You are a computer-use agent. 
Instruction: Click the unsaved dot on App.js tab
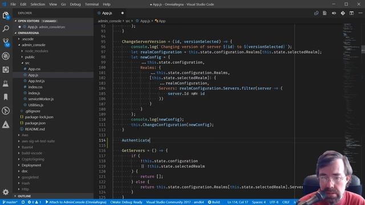coord(123,13)
